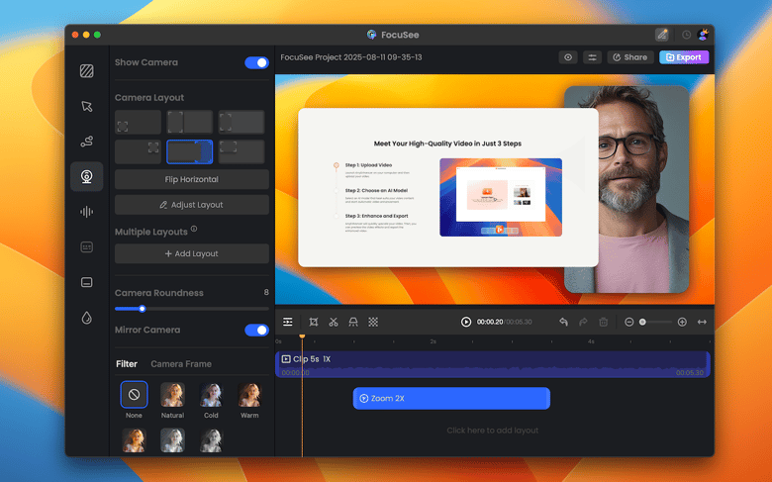Open the user profile avatar icon

pos(703,35)
